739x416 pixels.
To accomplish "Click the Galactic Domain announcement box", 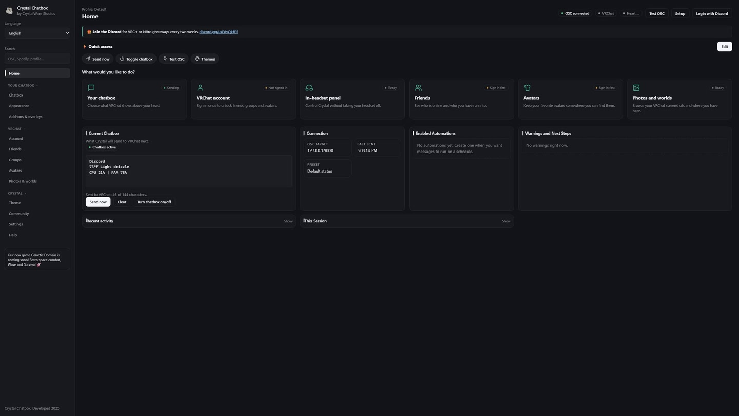I will coord(37,260).
